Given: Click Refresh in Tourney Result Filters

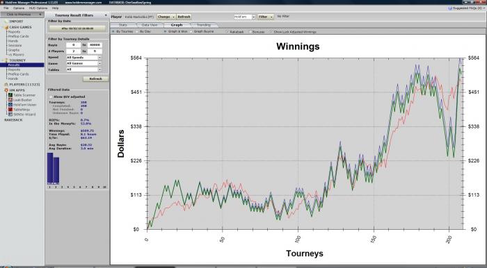Looking at the screenshot, I should coord(96,79).
